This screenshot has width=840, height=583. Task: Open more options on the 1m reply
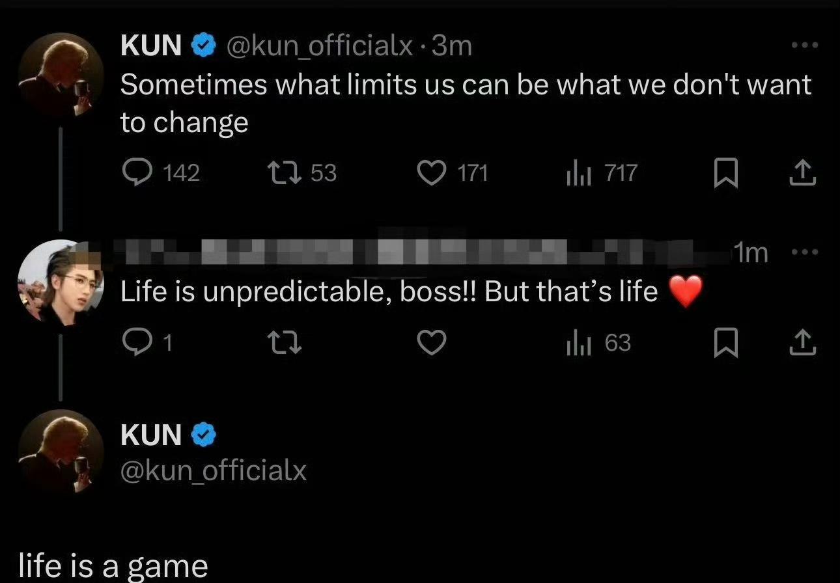(804, 252)
